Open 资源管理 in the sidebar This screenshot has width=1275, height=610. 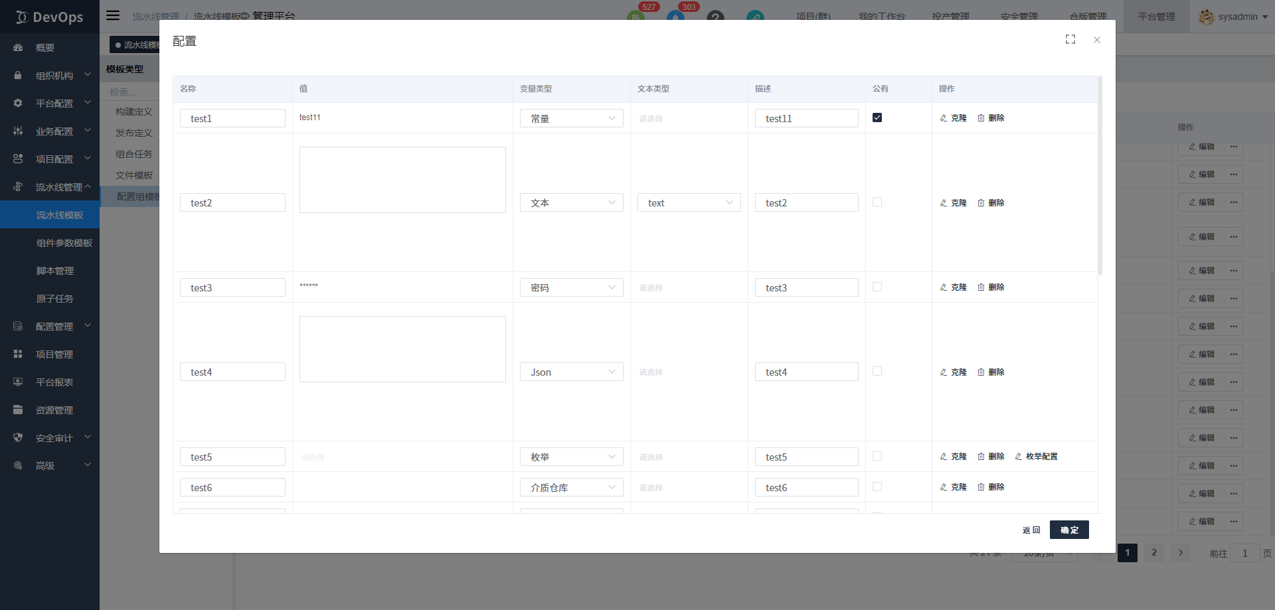click(50, 410)
